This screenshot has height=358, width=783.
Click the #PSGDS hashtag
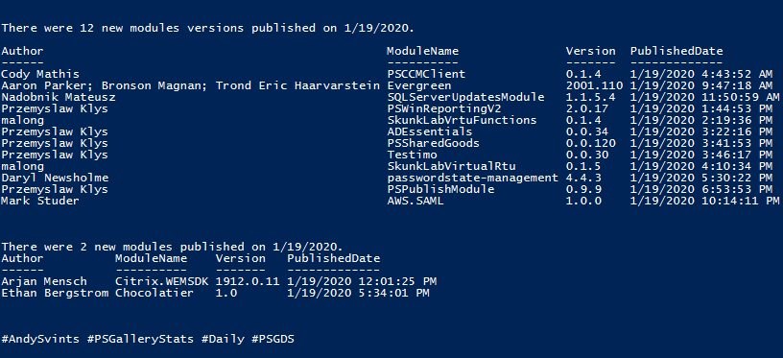(x=273, y=340)
